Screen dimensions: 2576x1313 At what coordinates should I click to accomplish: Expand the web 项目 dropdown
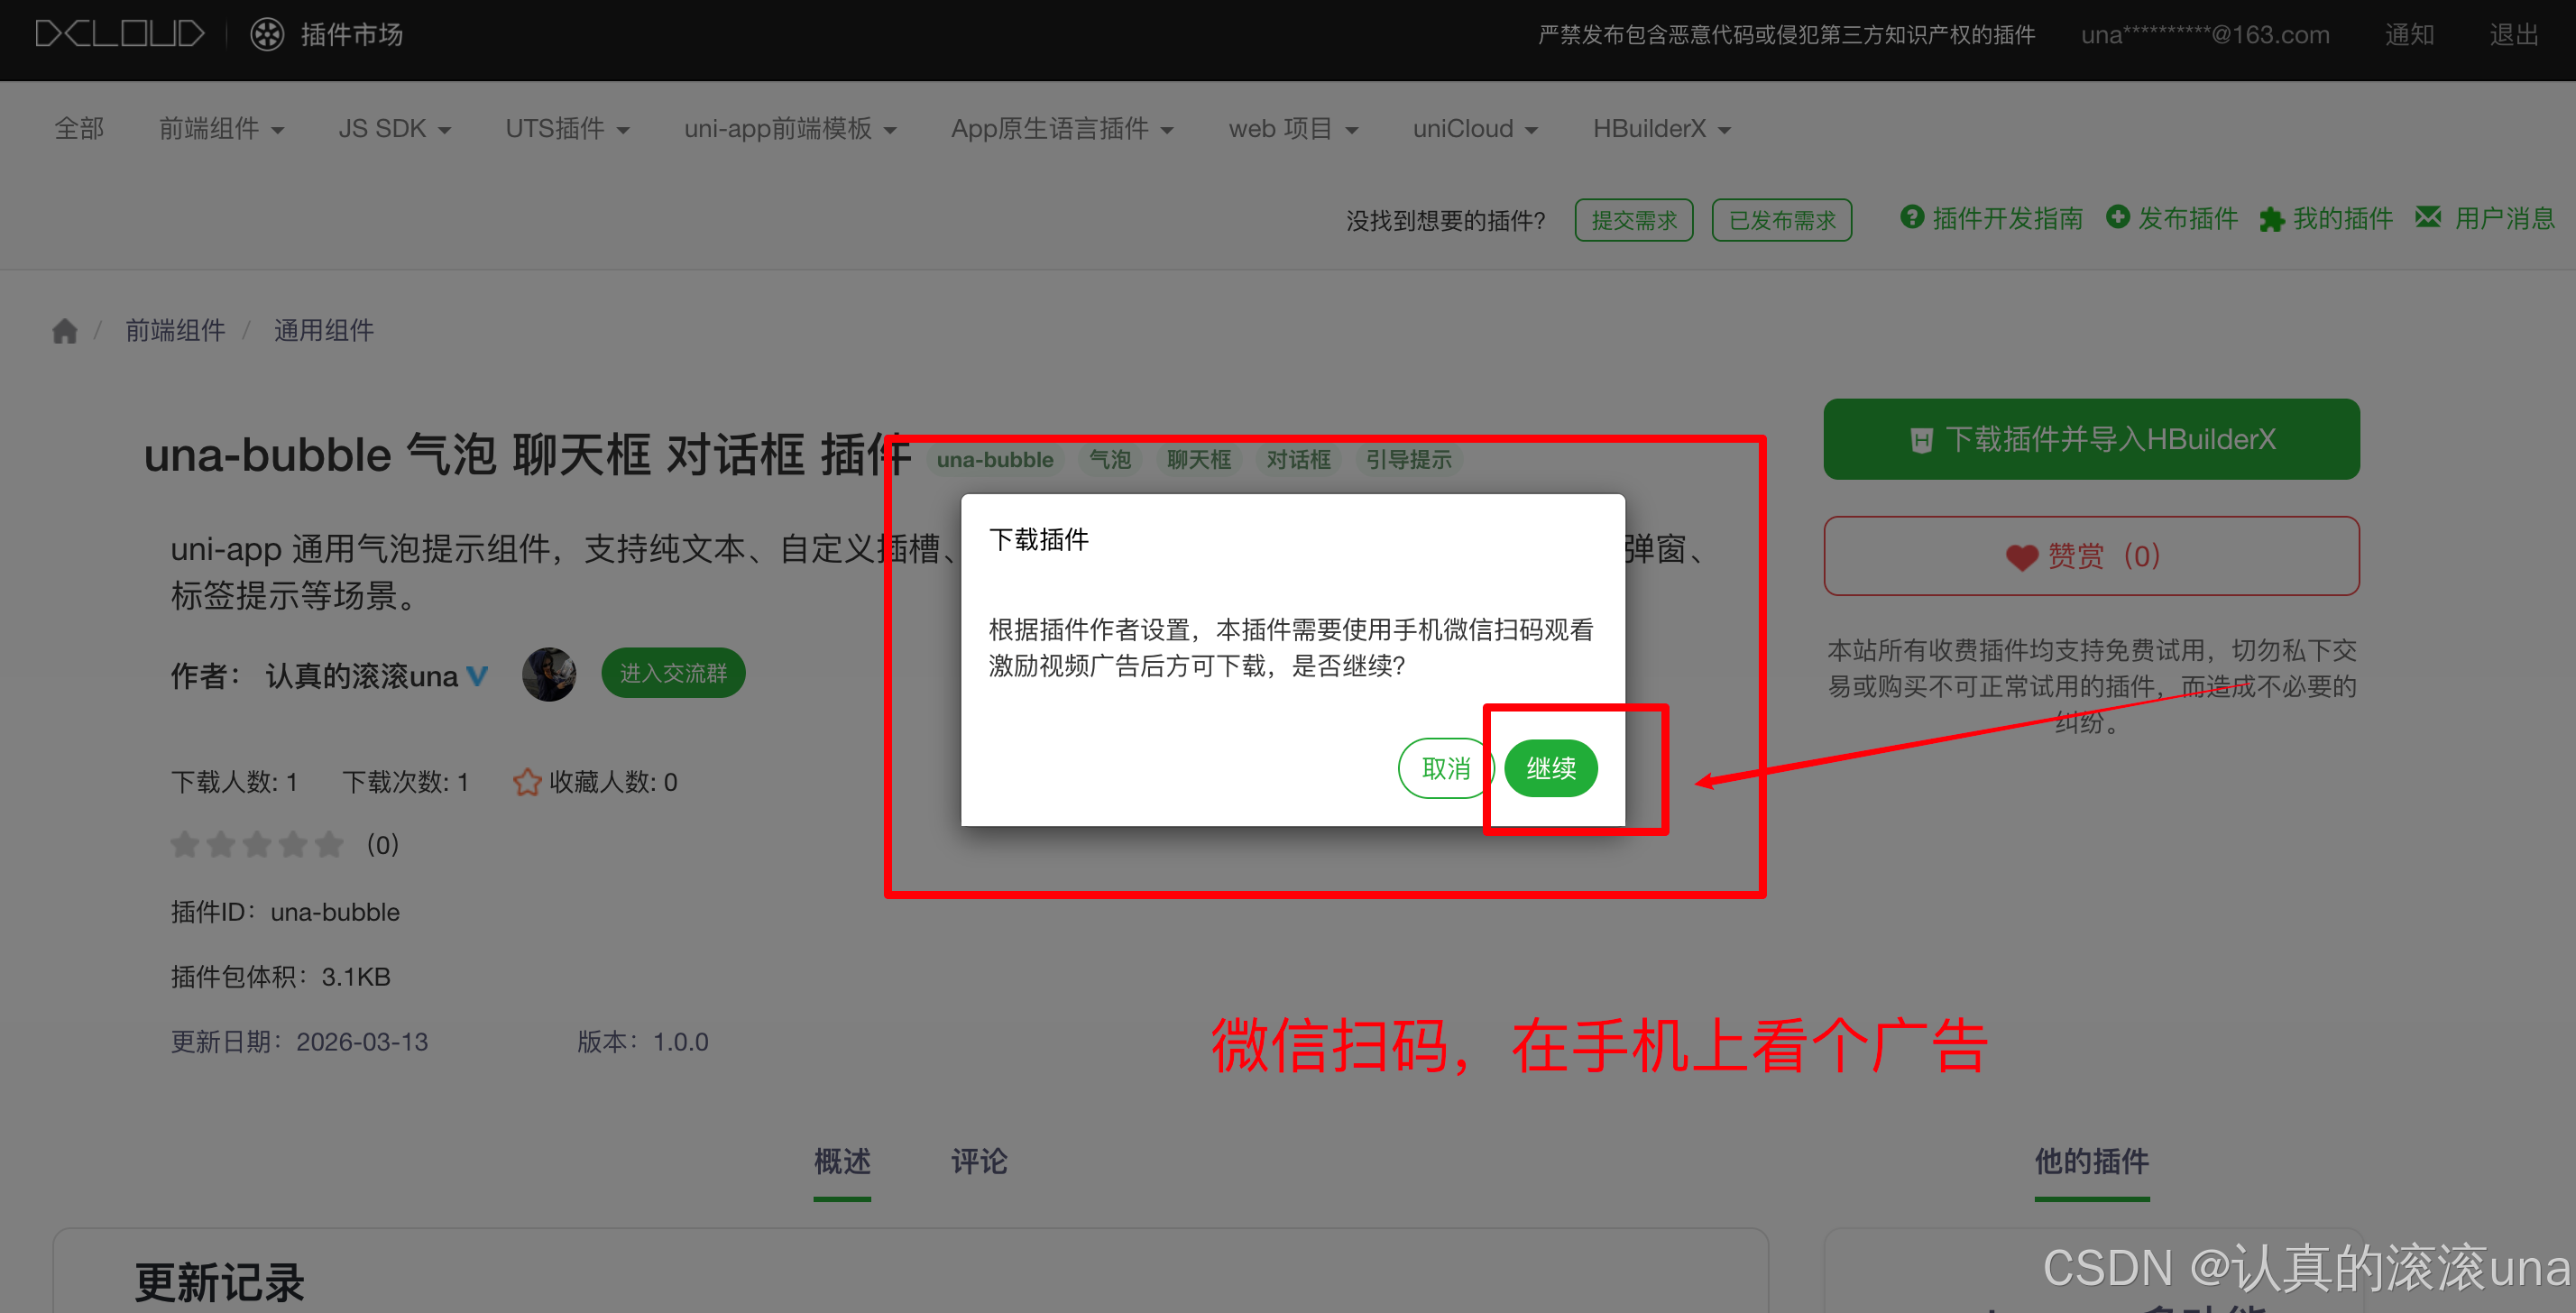(1293, 129)
